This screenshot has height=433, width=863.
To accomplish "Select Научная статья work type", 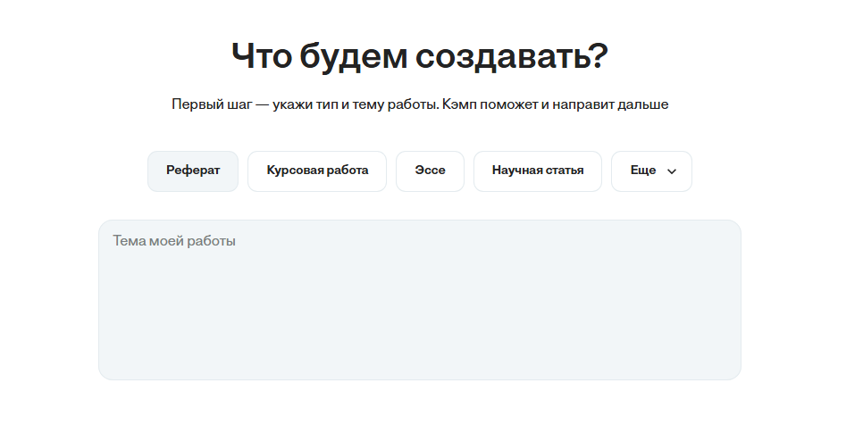I will tap(538, 171).
